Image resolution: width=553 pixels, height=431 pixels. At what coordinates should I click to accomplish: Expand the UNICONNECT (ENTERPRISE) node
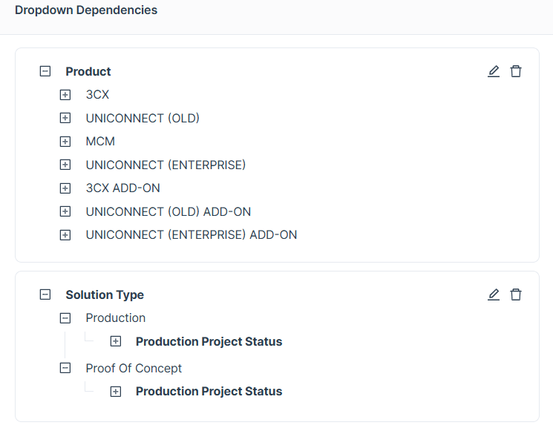65,165
